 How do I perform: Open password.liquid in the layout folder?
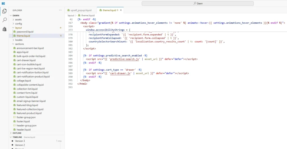point(25,32)
